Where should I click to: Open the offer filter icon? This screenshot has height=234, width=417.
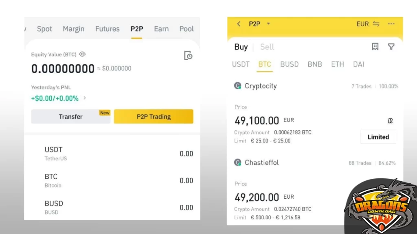391,47
